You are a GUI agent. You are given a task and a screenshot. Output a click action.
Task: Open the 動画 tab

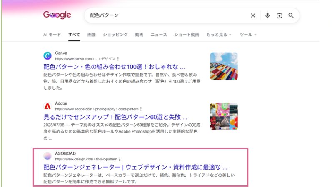click(139, 35)
